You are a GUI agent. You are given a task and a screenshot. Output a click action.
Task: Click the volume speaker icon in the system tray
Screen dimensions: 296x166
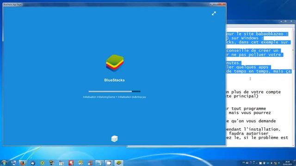tap(271, 163)
